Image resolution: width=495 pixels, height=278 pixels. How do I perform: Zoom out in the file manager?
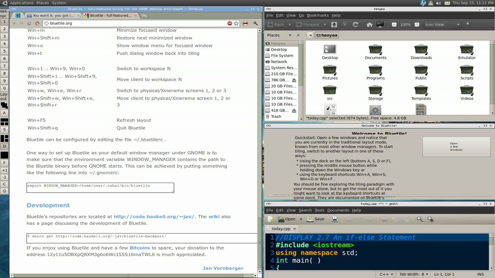(394, 24)
